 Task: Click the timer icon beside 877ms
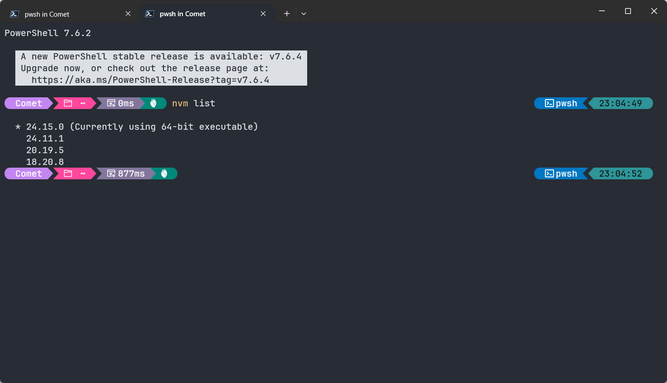click(111, 173)
